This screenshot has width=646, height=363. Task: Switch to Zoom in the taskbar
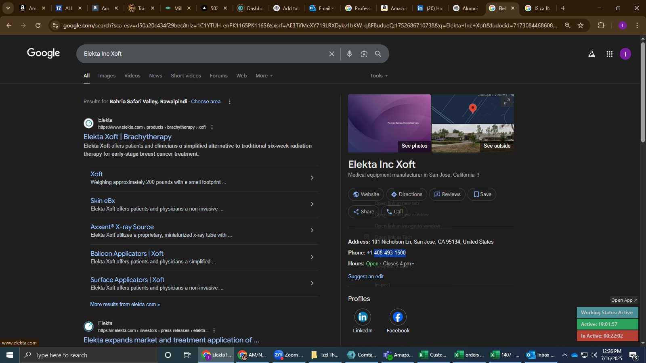point(288,355)
